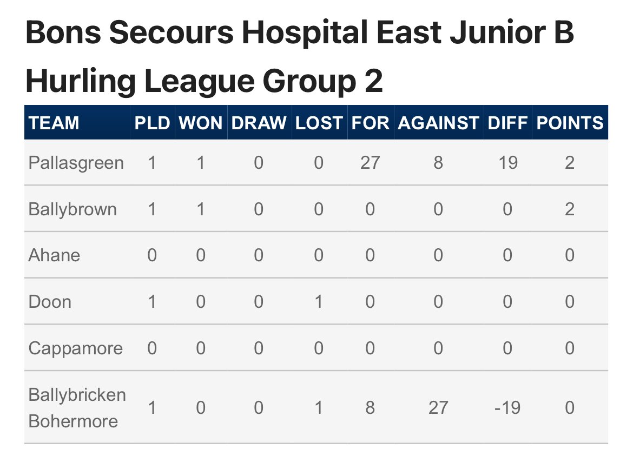Screen dimensions: 633x469
Task: Select the LOST column header
Action: [319, 123]
